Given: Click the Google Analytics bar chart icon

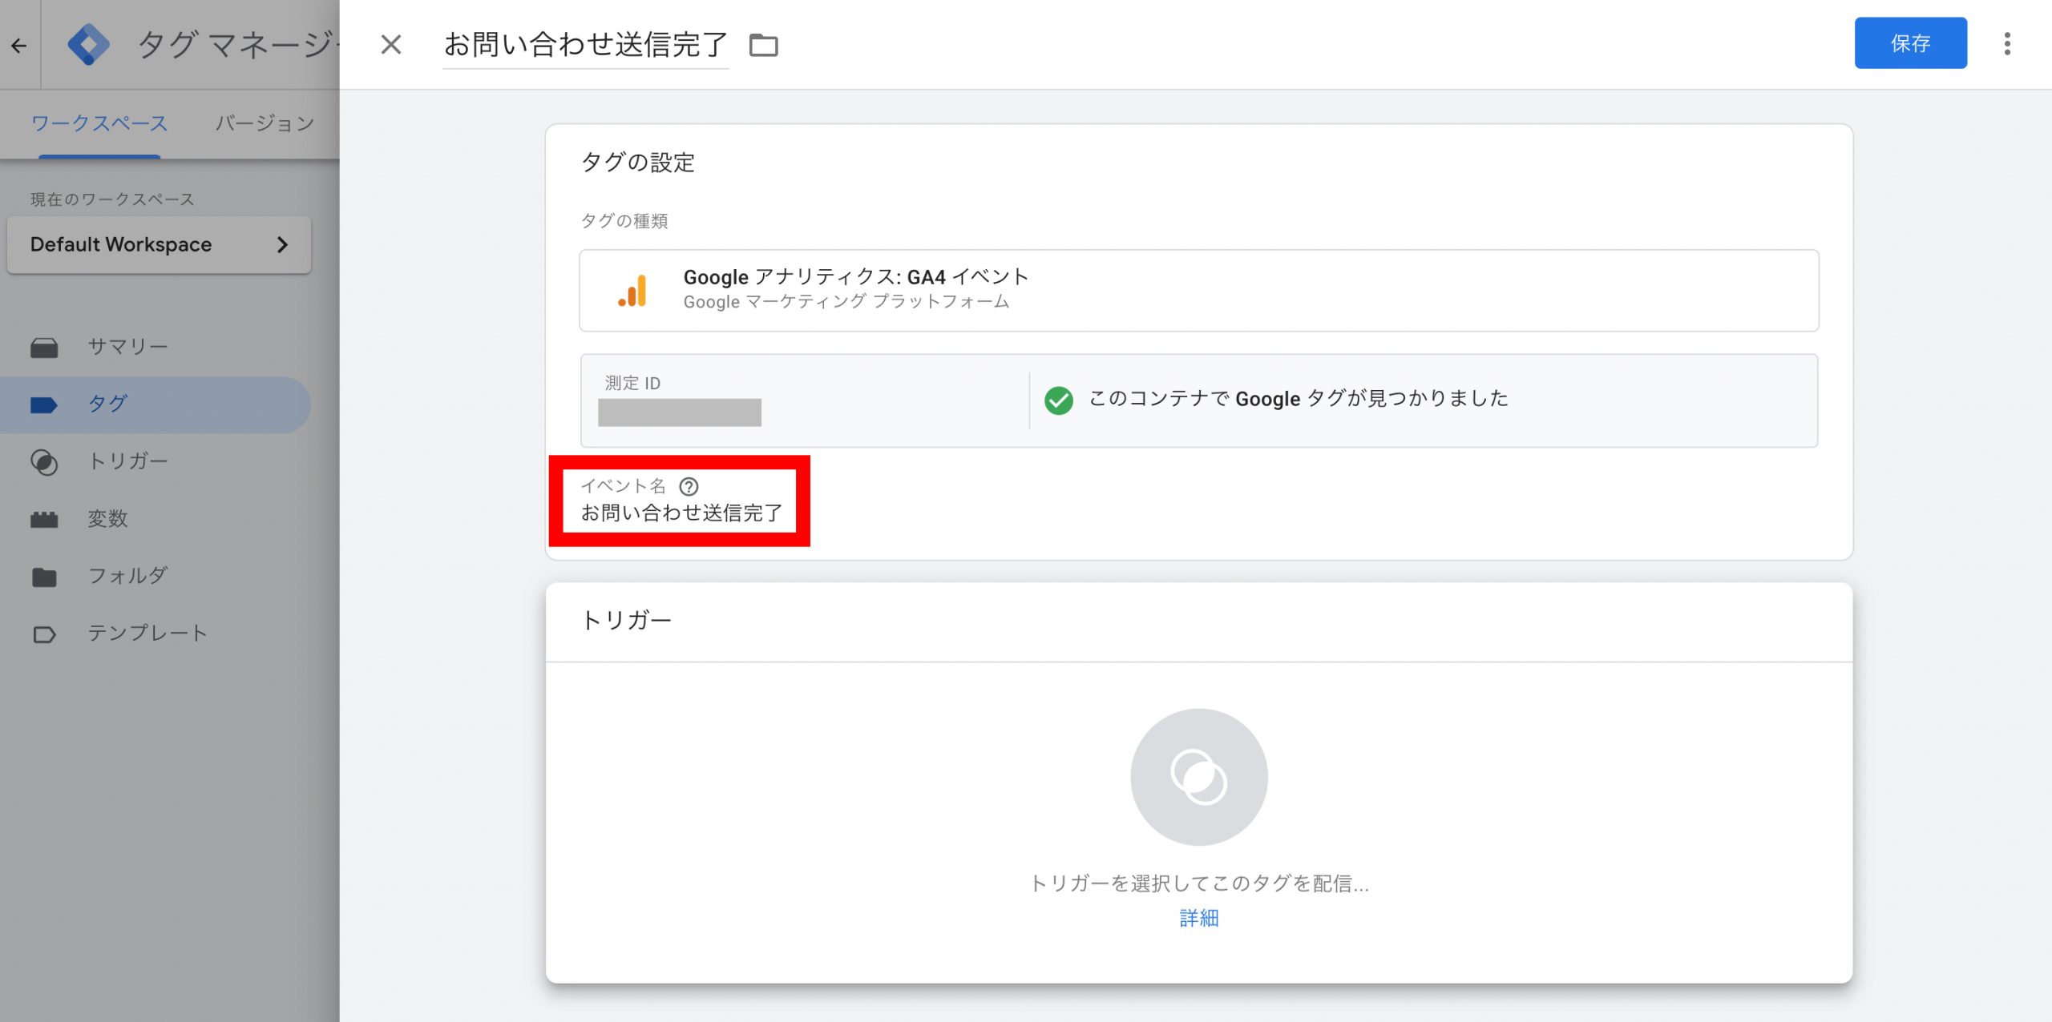Looking at the screenshot, I should click(632, 291).
